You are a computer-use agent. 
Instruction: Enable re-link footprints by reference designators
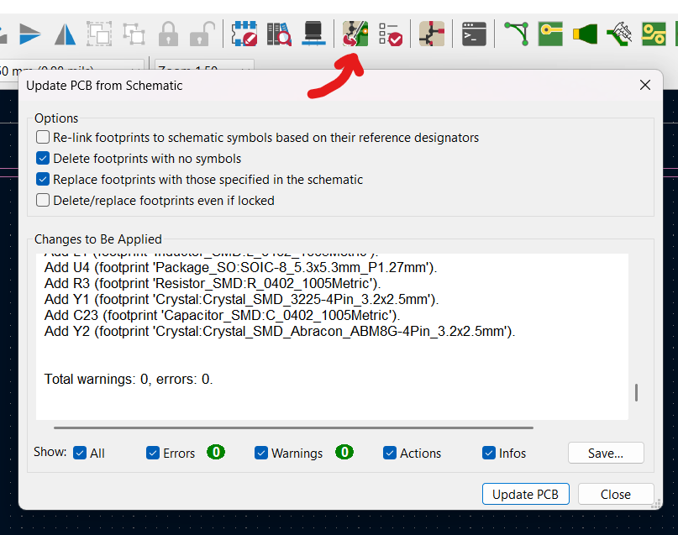click(43, 137)
